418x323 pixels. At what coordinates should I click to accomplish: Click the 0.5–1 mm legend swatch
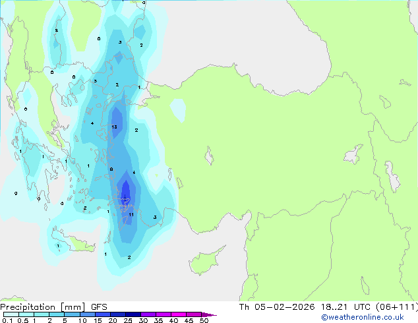pos(26,314)
